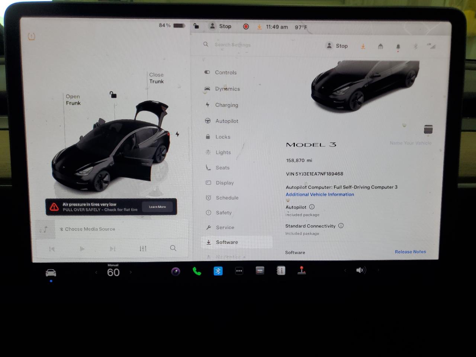Open the notifications bell in Settings header
The height and width of the screenshot is (357, 476).
coord(398,46)
